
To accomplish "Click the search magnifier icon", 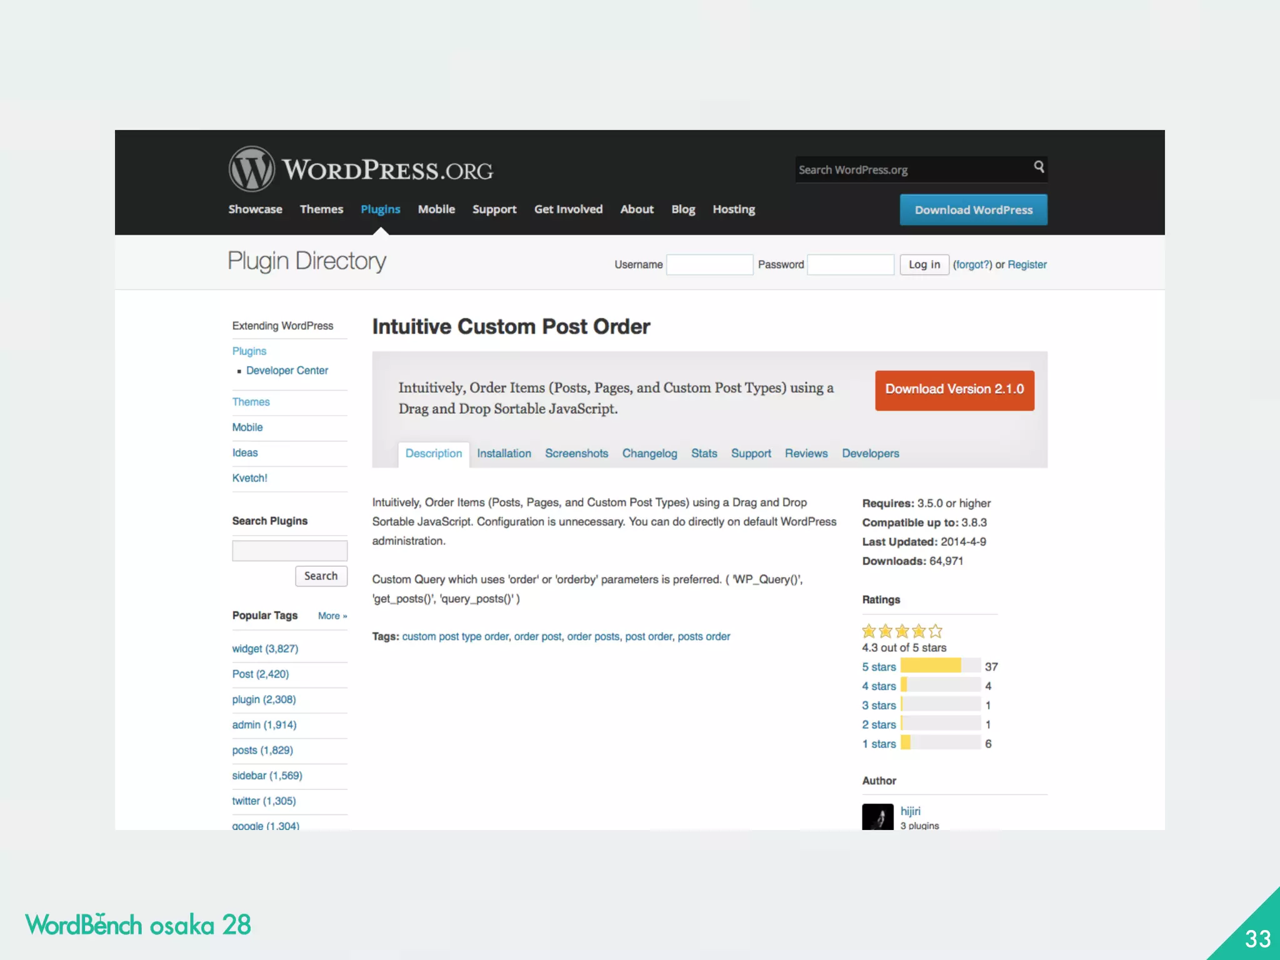I will coord(1039,167).
